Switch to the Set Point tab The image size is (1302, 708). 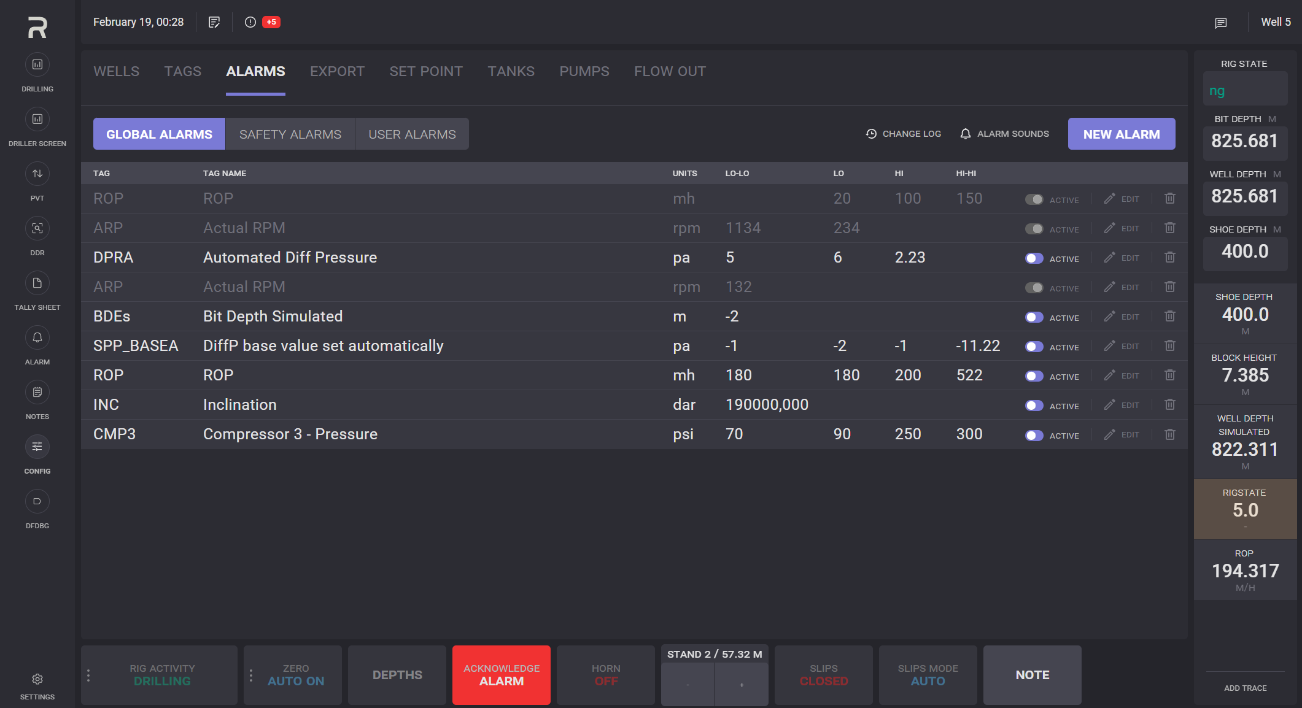(x=426, y=72)
